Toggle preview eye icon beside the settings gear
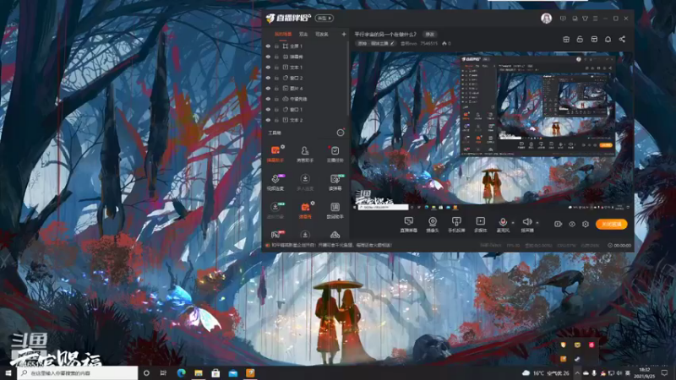The height and width of the screenshot is (380, 676). [x=572, y=224]
